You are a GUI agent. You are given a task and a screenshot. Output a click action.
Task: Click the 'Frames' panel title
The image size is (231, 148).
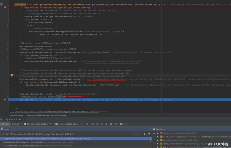[x=7, y=129]
